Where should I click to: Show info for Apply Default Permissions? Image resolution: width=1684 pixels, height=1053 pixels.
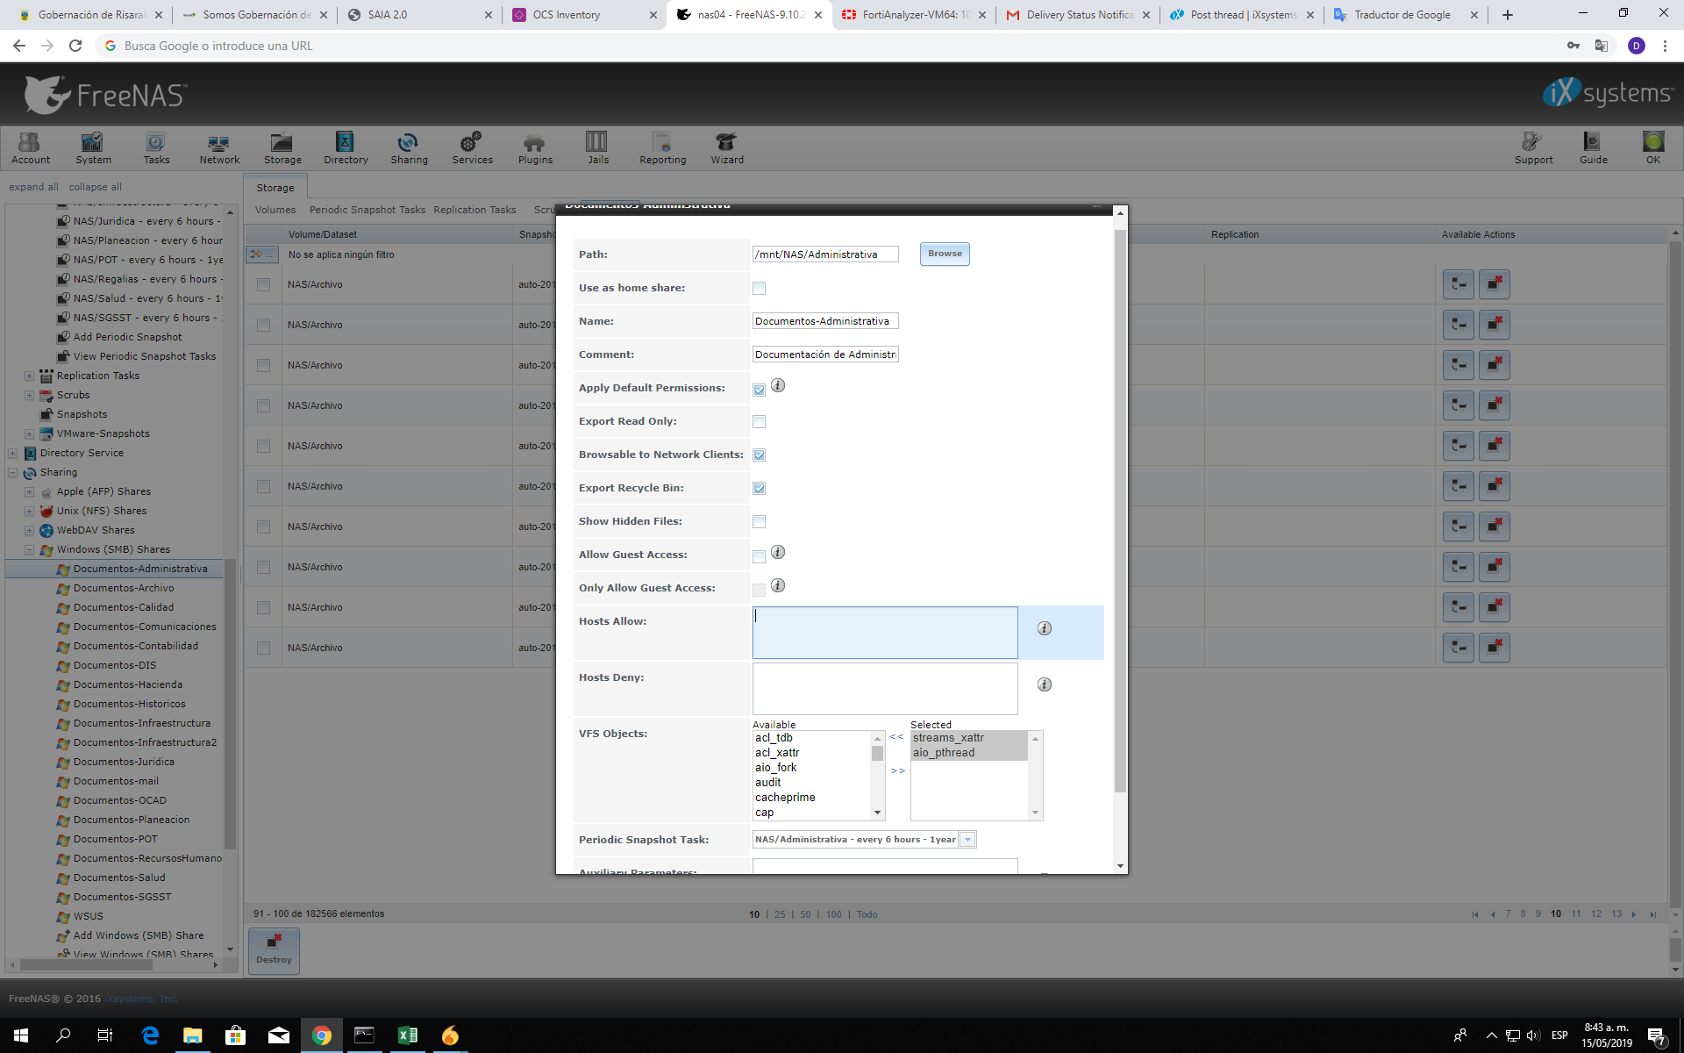(778, 385)
